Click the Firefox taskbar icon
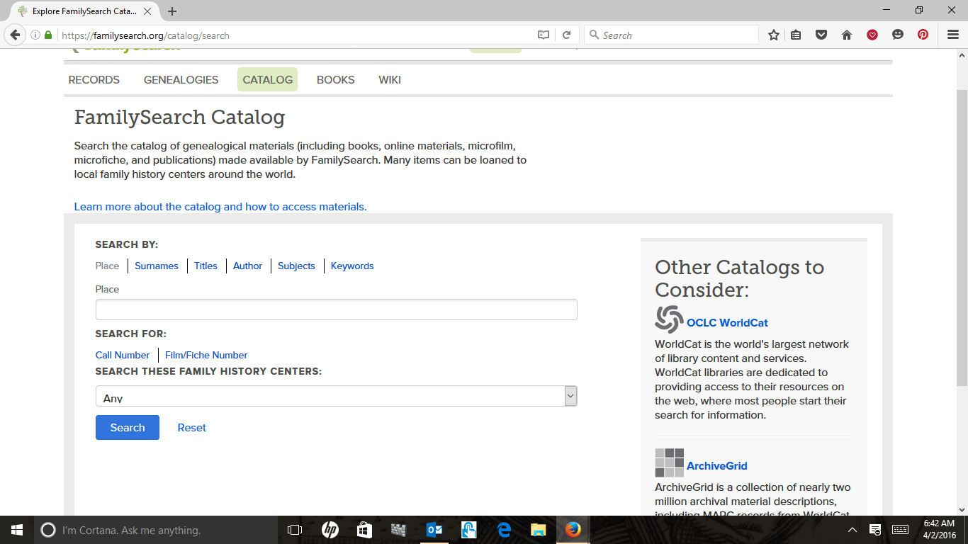This screenshot has width=968, height=544. pos(573,530)
